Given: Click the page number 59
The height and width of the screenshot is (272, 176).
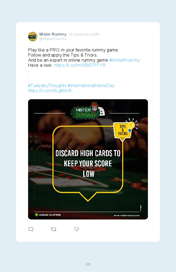Looking at the screenshot, I should pyautogui.click(x=88, y=264).
